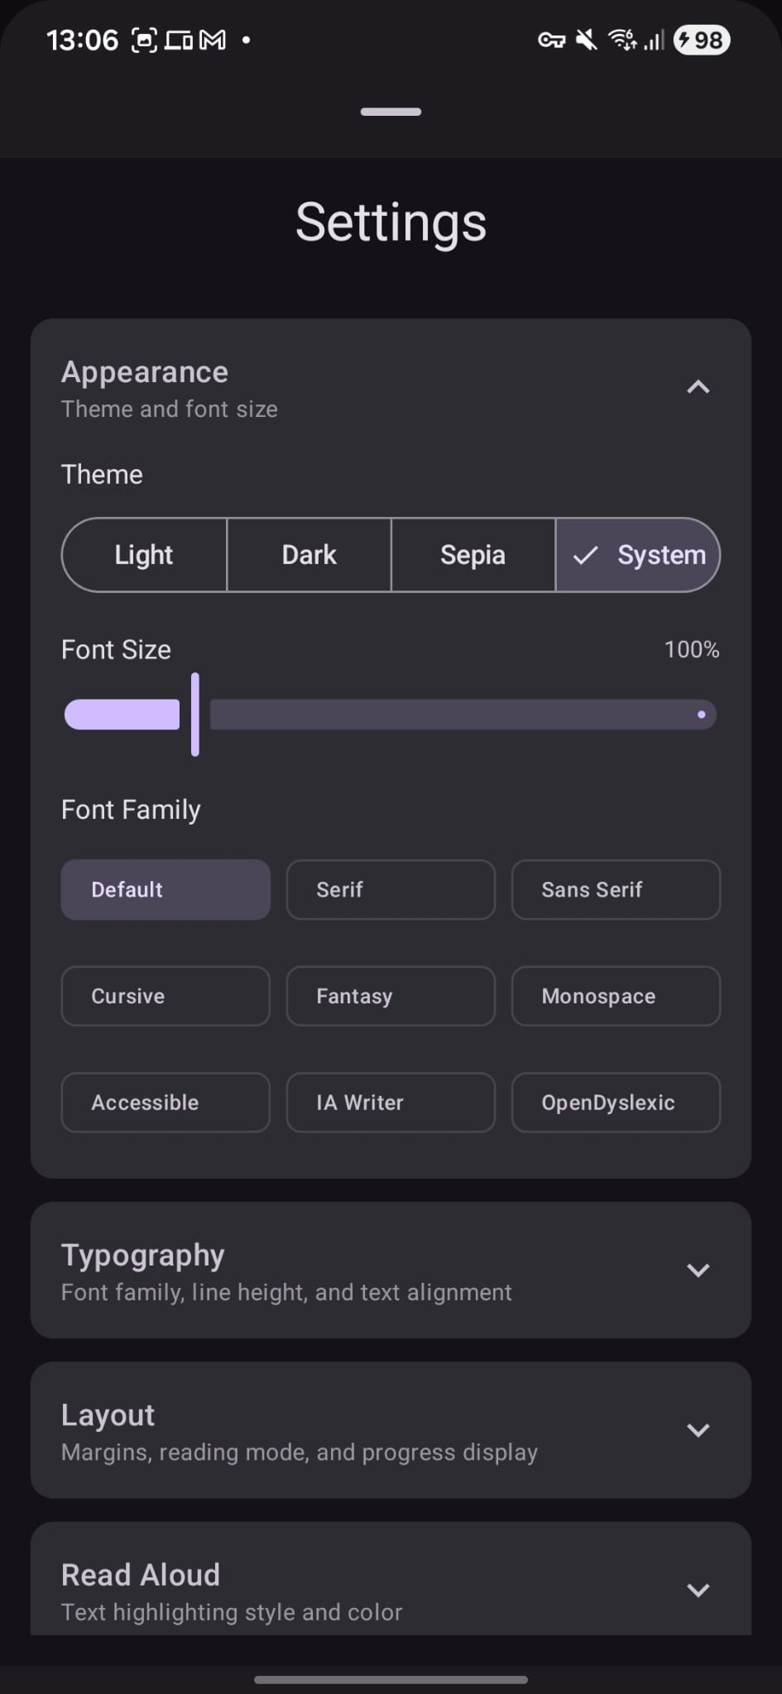Screen dimensions: 782x1694
Task: Tap the battery indicator in status bar
Action: click(702, 40)
